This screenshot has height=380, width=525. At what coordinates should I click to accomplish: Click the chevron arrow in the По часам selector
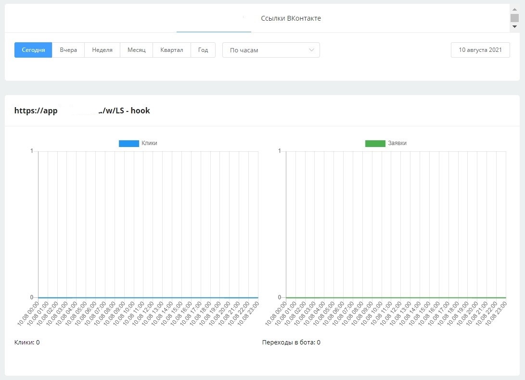tap(311, 50)
